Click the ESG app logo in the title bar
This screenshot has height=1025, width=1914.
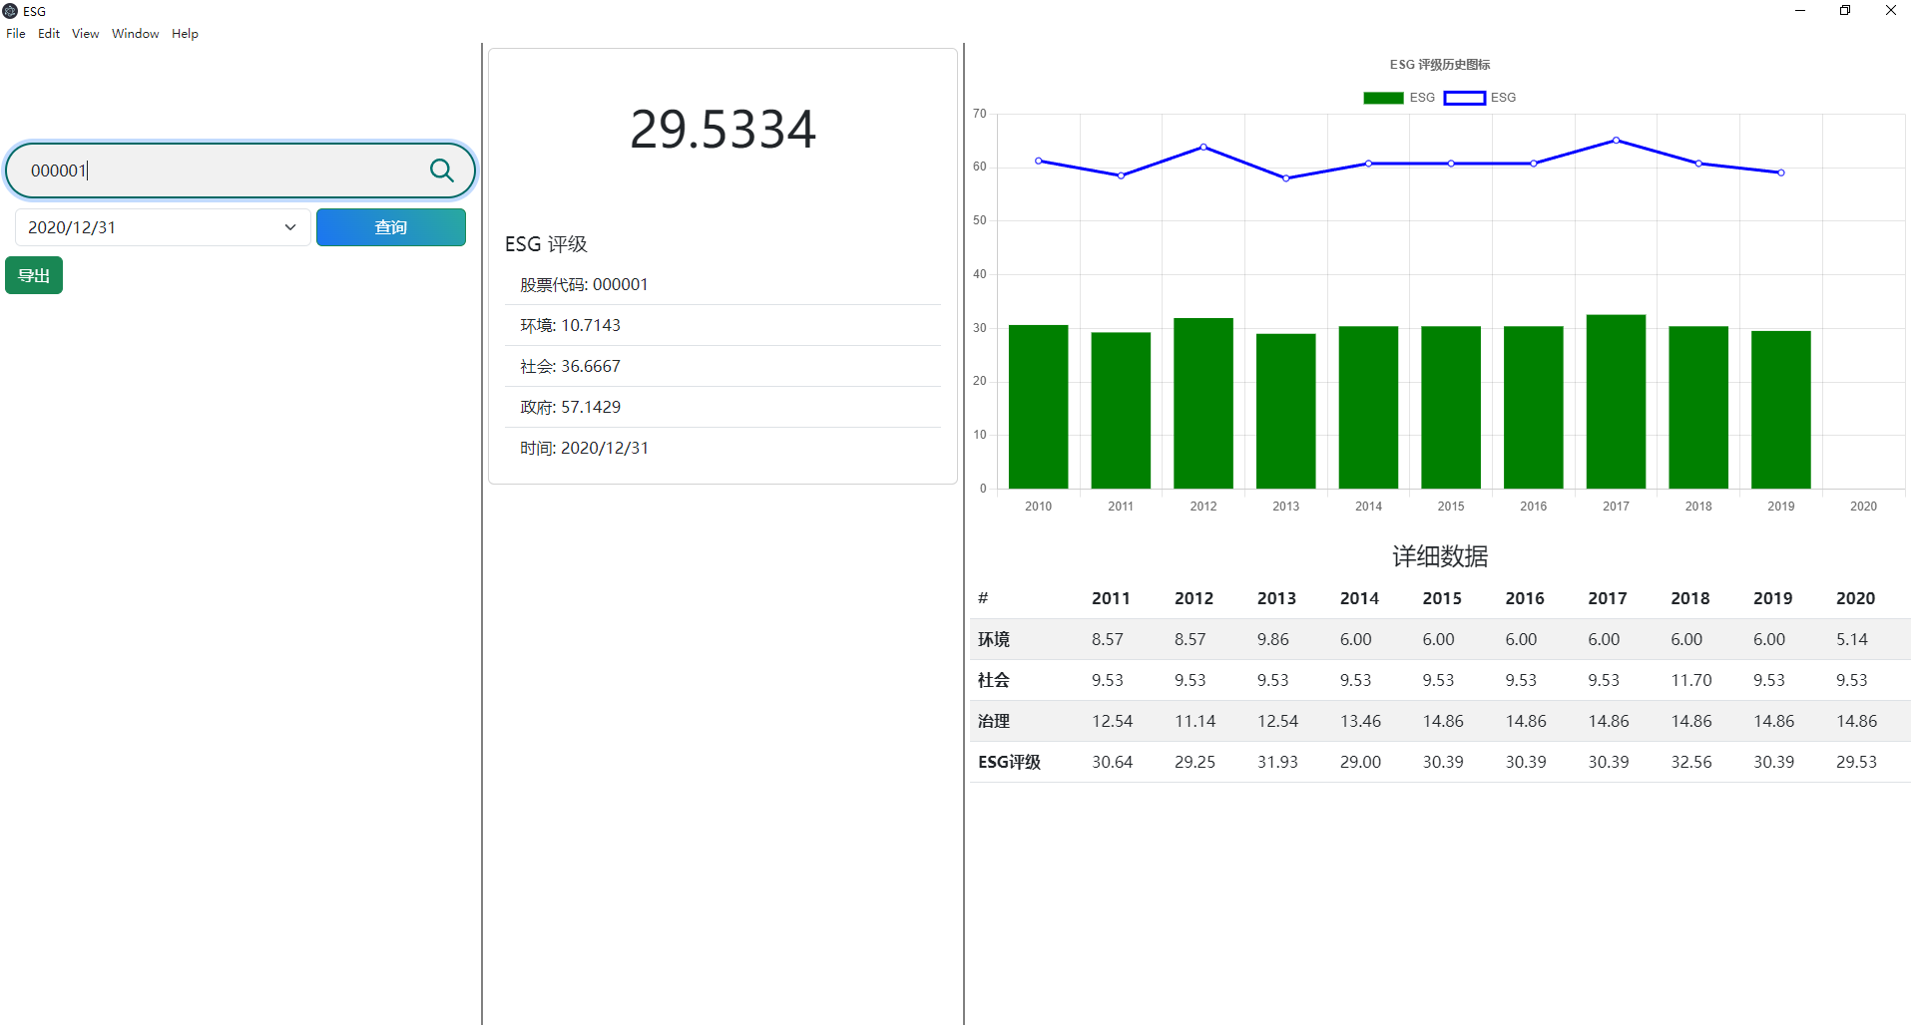[10, 10]
